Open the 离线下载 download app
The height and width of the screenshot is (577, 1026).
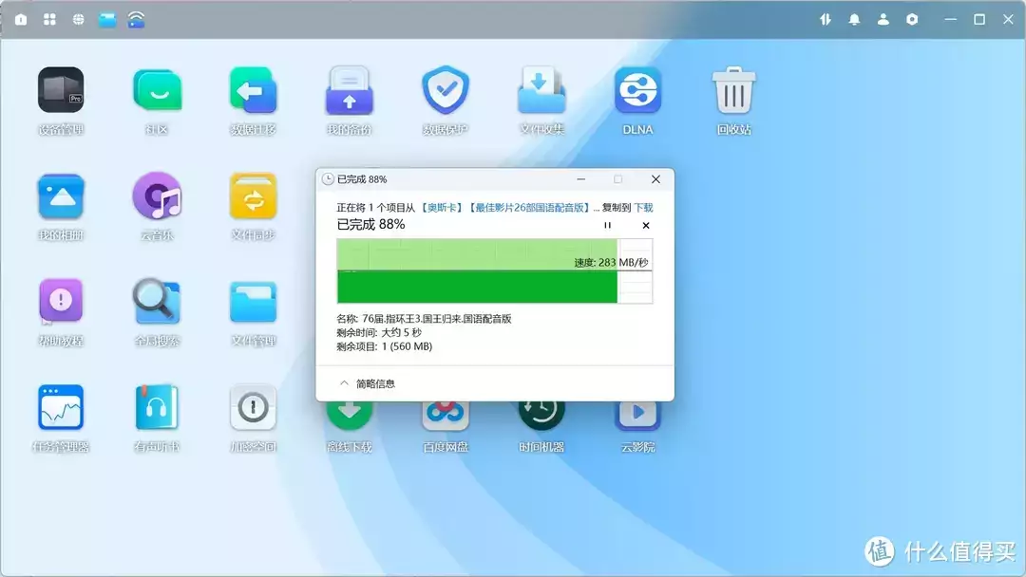tap(350, 417)
